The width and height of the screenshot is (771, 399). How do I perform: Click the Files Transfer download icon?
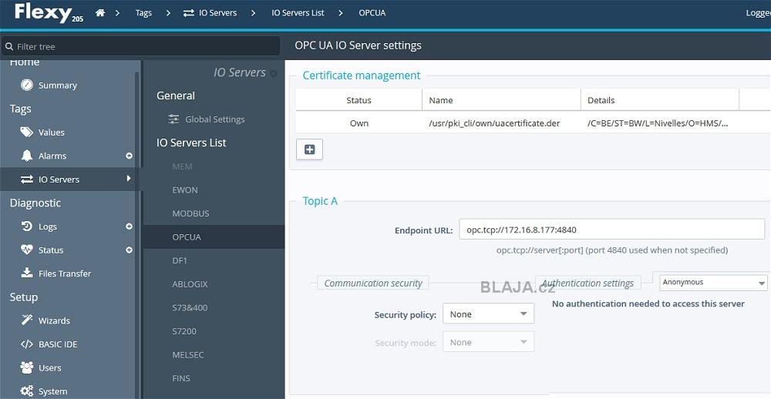click(x=26, y=273)
